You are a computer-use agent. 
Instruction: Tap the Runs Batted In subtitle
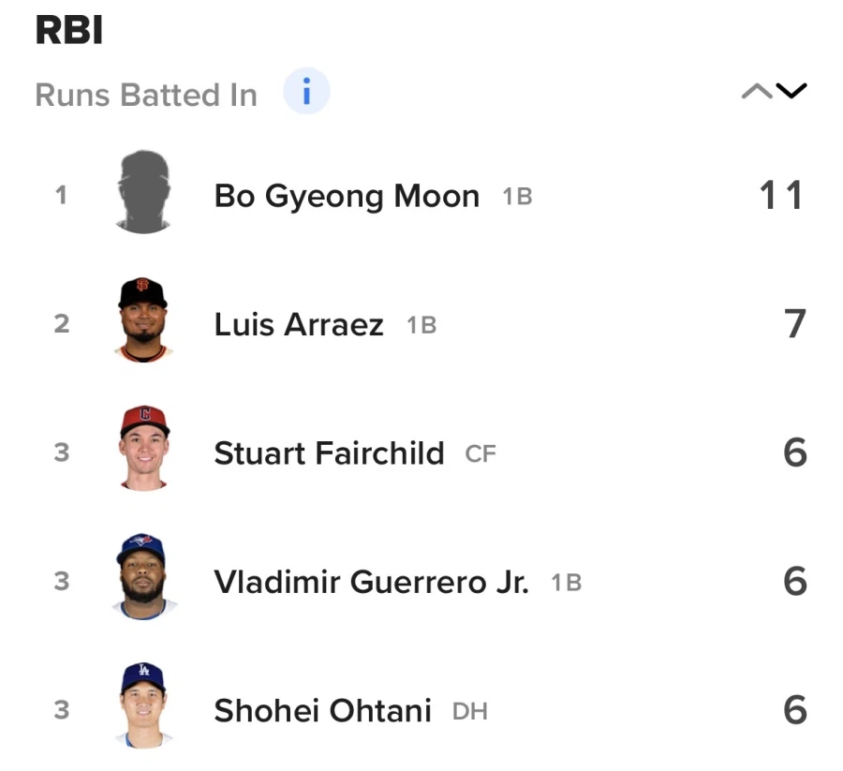pos(146,96)
